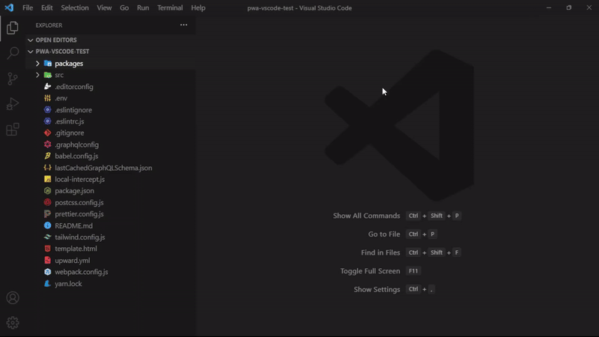Click the Show All Commands label
Image resolution: width=599 pixels, height=337 pixels.
point(366,216)
